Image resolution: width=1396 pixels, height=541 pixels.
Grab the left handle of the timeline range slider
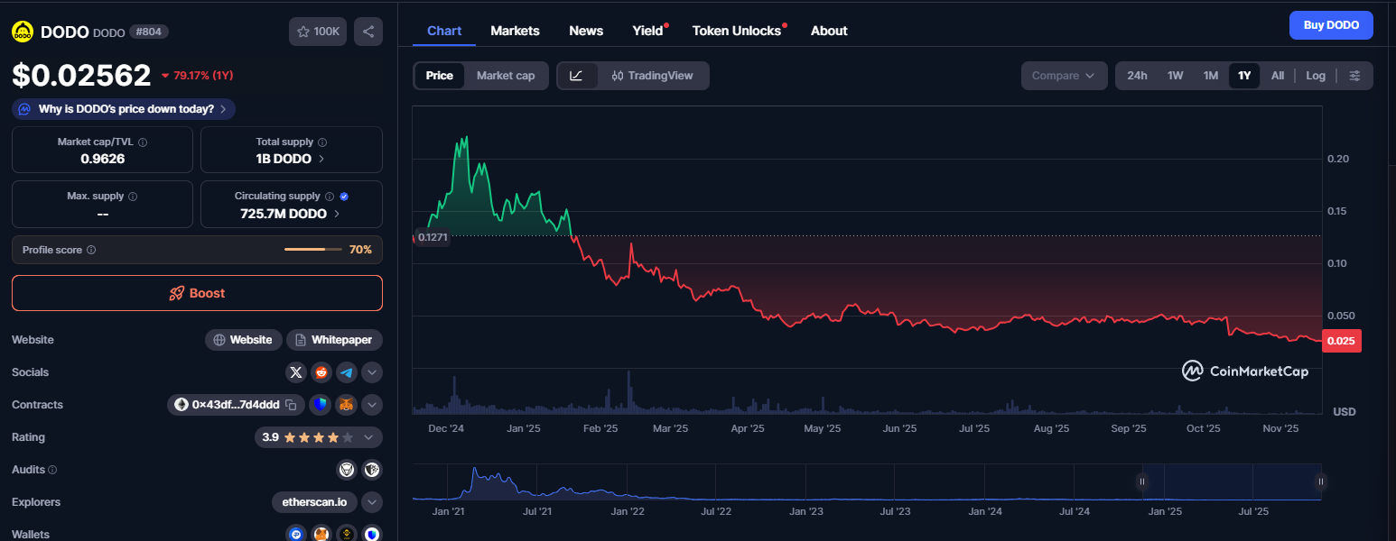point(1142,482)
